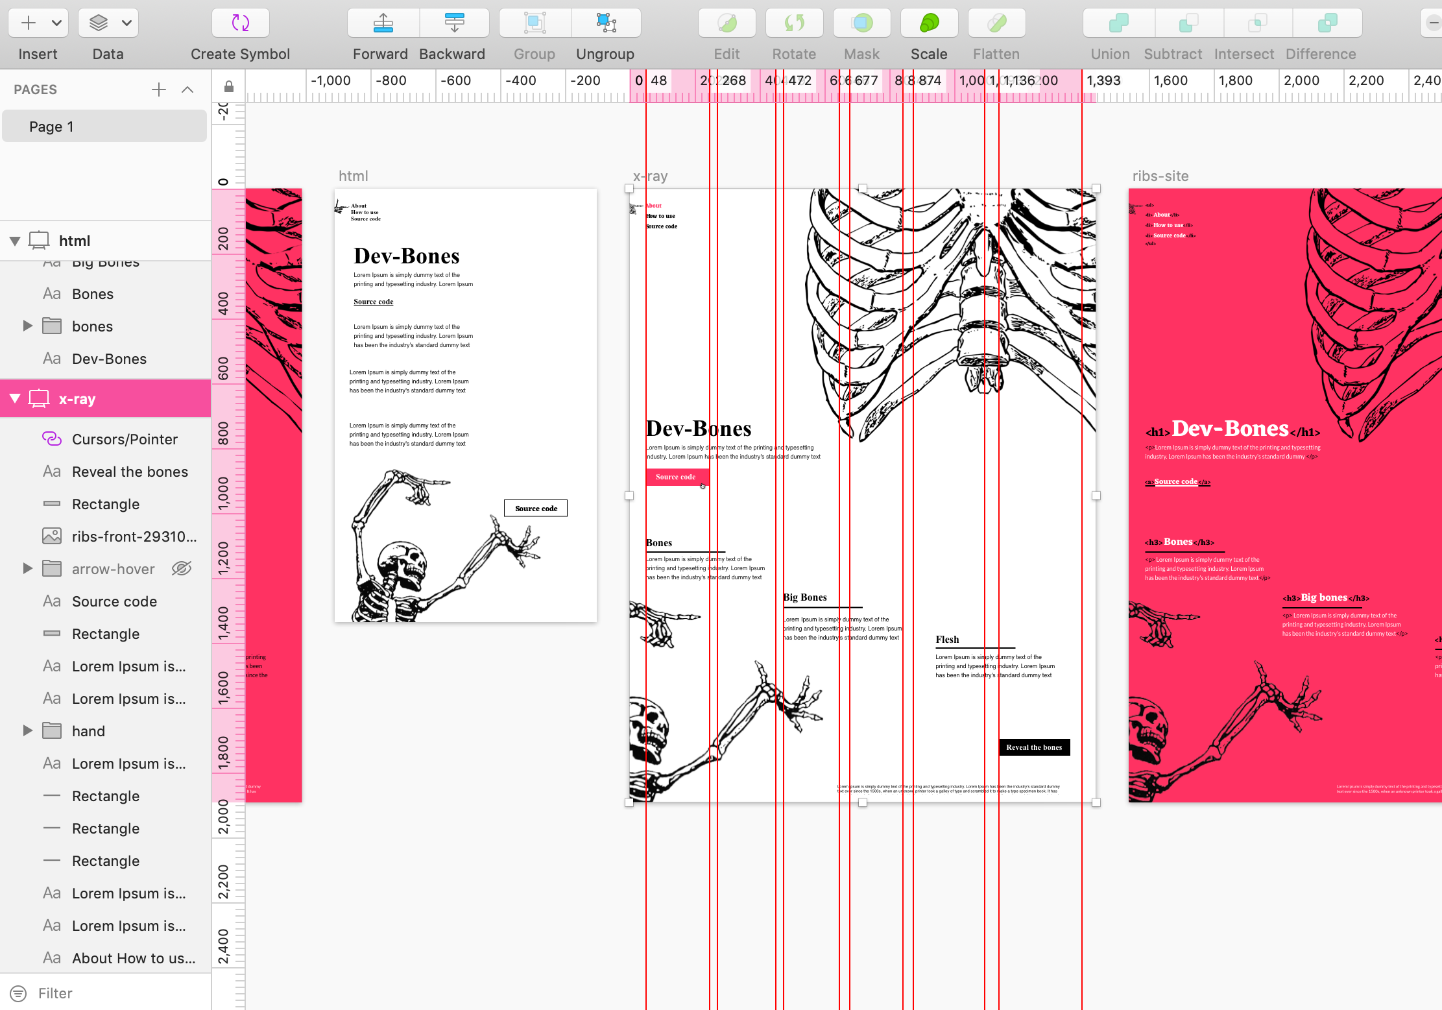Select Page 1 in the Pages panel
This screenshot has width=1442, height=1010.
coord(104,126)
